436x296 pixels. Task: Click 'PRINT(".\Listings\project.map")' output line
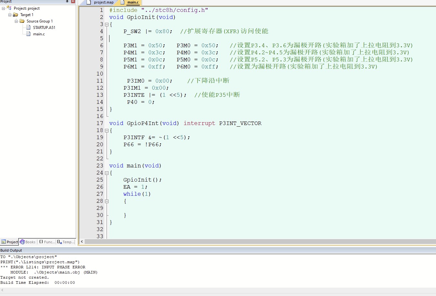coord(40,262)
